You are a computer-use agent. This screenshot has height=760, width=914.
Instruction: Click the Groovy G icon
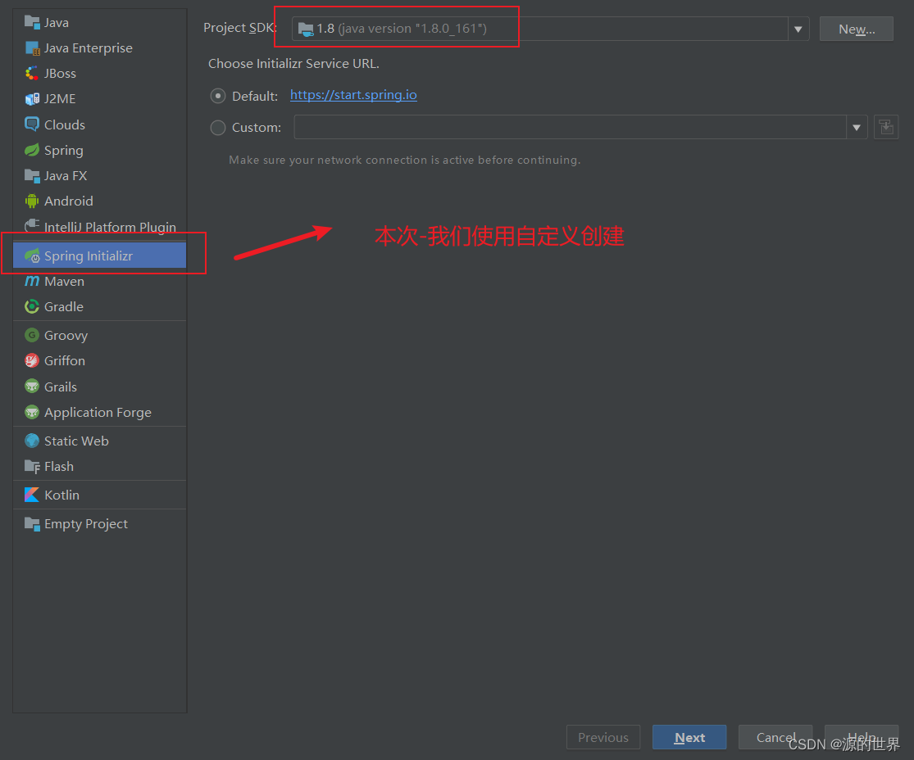[32, 335]
